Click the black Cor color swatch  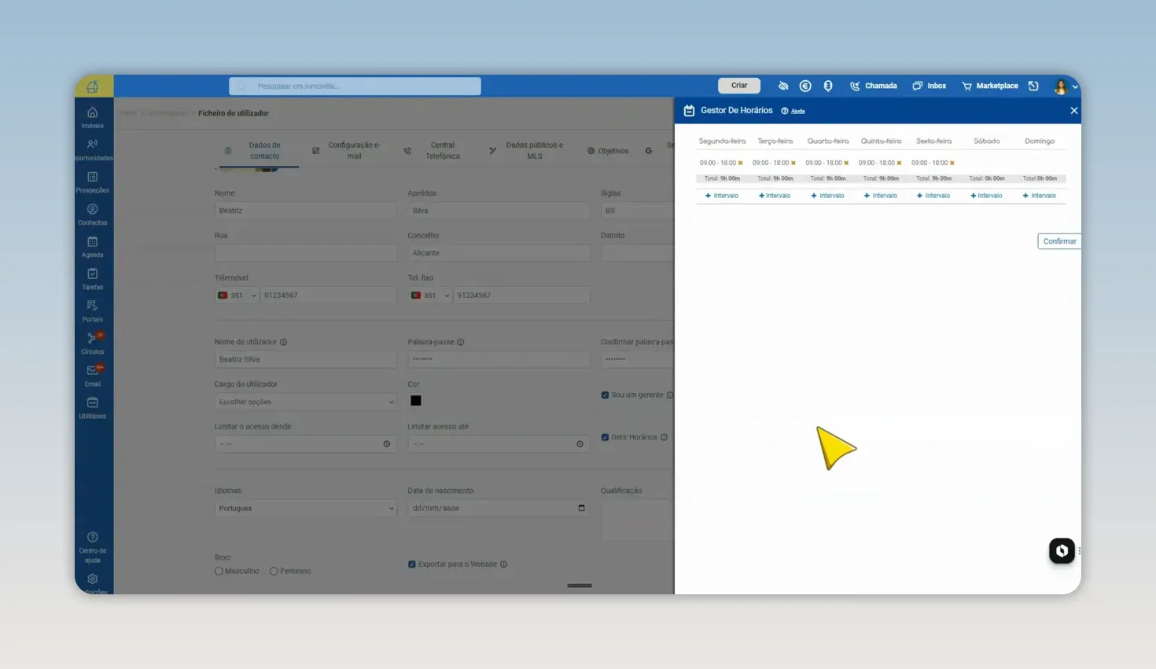click(x=416, y=401)
